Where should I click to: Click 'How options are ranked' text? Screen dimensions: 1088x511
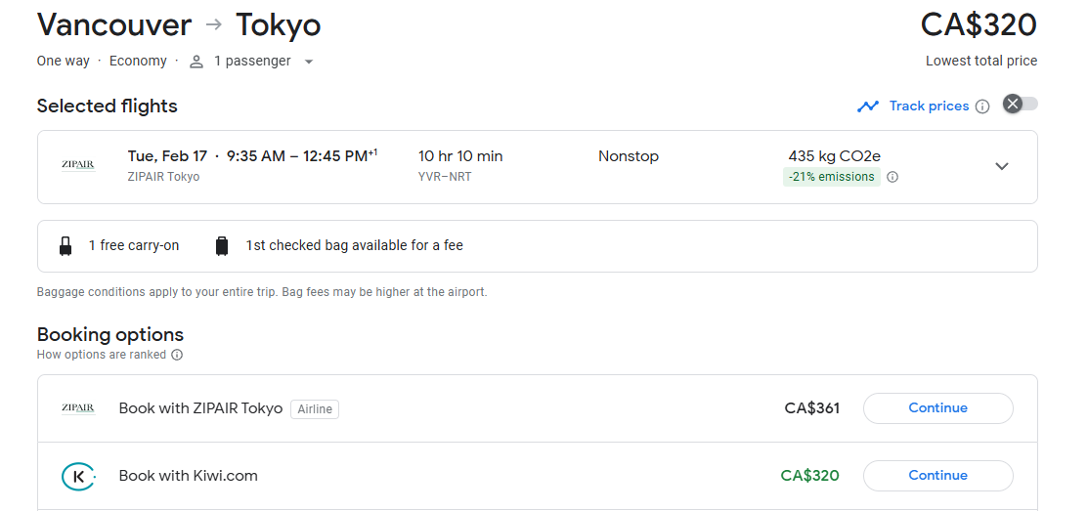[102, 355]
